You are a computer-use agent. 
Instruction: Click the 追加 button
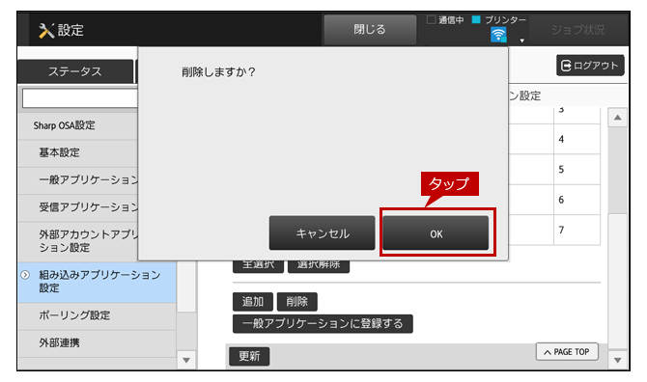coord(253,302)
